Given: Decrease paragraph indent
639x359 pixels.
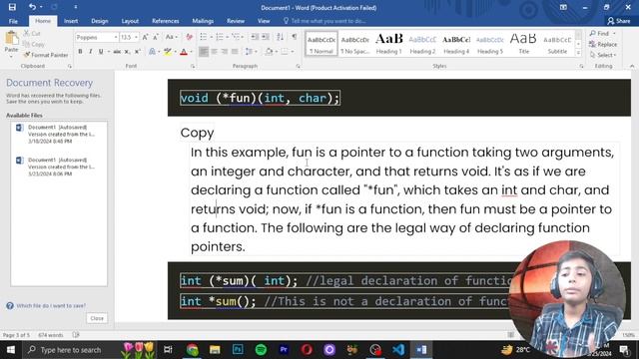Looking at the screenshot, I should point(255,37).
